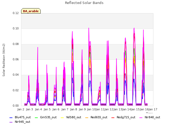Click the Jan 9 x-axis label

[x=82, y=109]
